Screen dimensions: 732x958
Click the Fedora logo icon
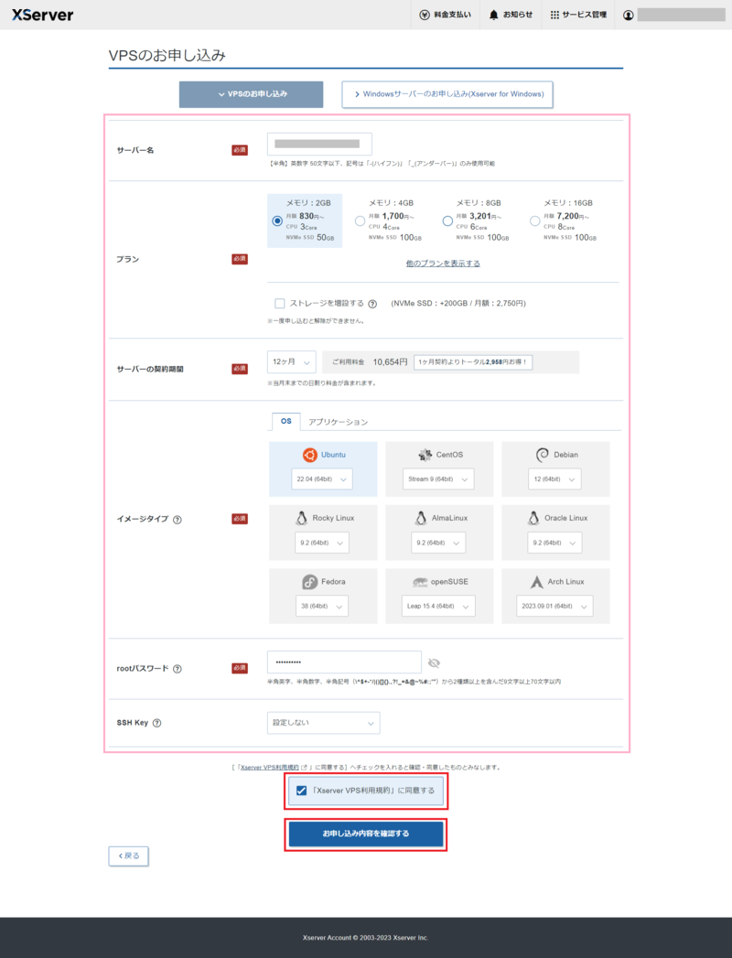click(310, 582)
